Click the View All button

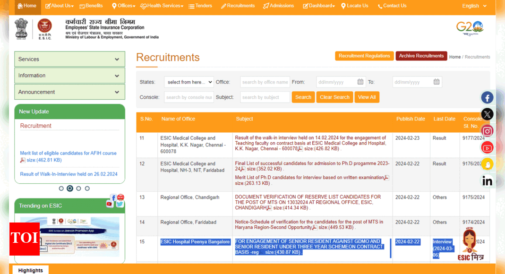(367, 97)
